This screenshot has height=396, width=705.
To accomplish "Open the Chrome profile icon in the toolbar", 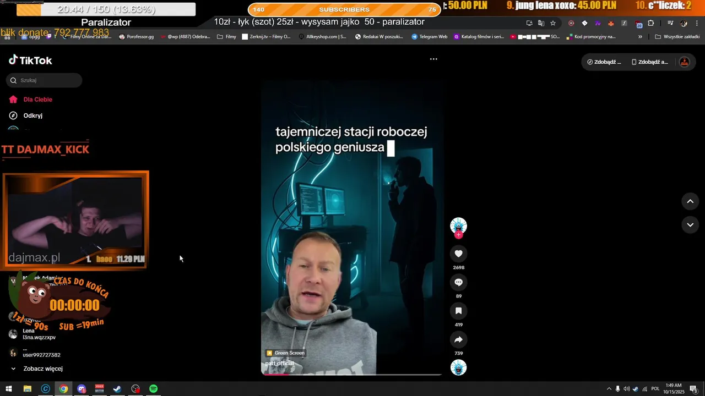I will click(x=684, y=23).
